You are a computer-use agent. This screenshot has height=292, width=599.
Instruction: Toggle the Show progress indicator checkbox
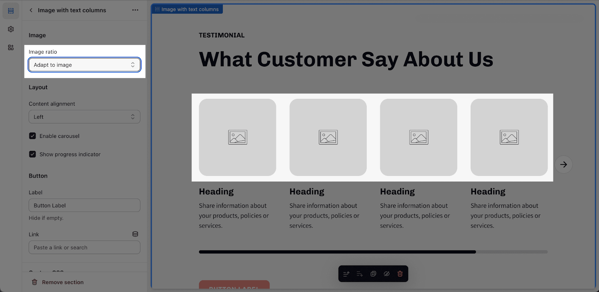33,154
